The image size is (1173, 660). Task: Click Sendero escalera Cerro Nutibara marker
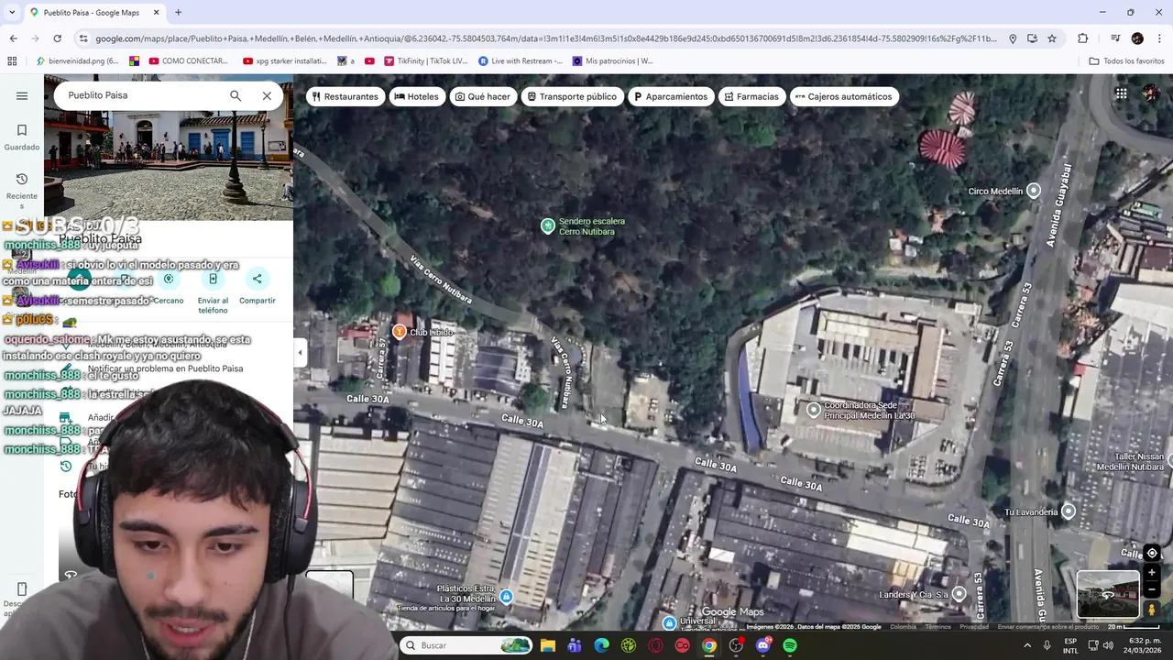(x=548, y=226)
